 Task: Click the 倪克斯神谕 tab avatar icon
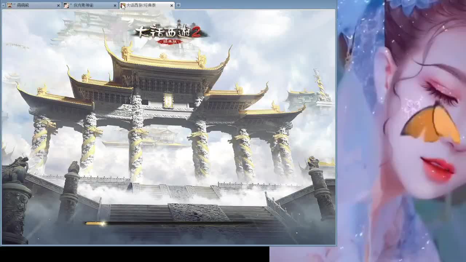[x=66, y=5]
